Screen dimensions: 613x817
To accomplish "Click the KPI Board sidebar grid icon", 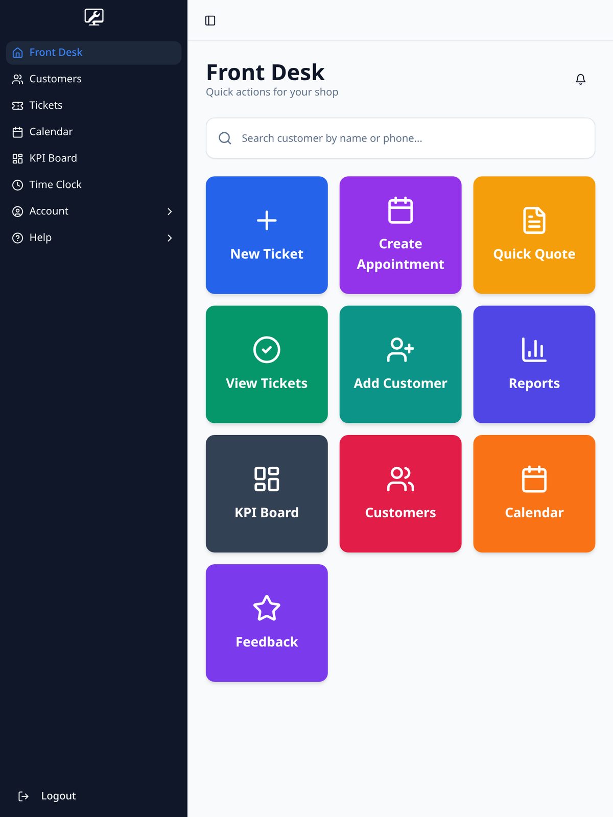I will point(18,159).
